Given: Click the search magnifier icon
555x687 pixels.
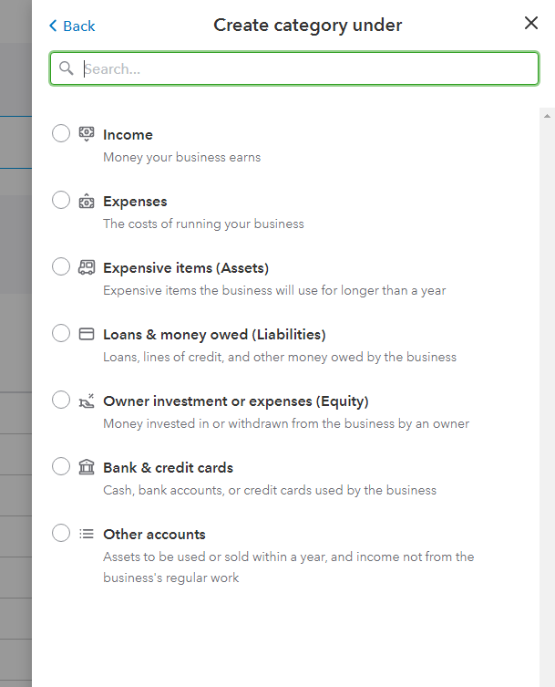Looking at the screenshot, I should [x=66, y=68].
